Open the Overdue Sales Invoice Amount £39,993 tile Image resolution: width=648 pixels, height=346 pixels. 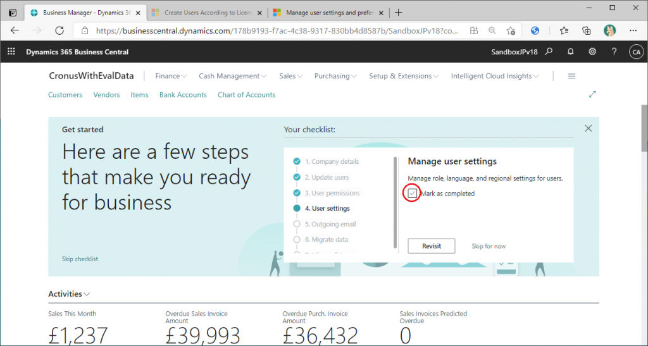pos(203,328)
